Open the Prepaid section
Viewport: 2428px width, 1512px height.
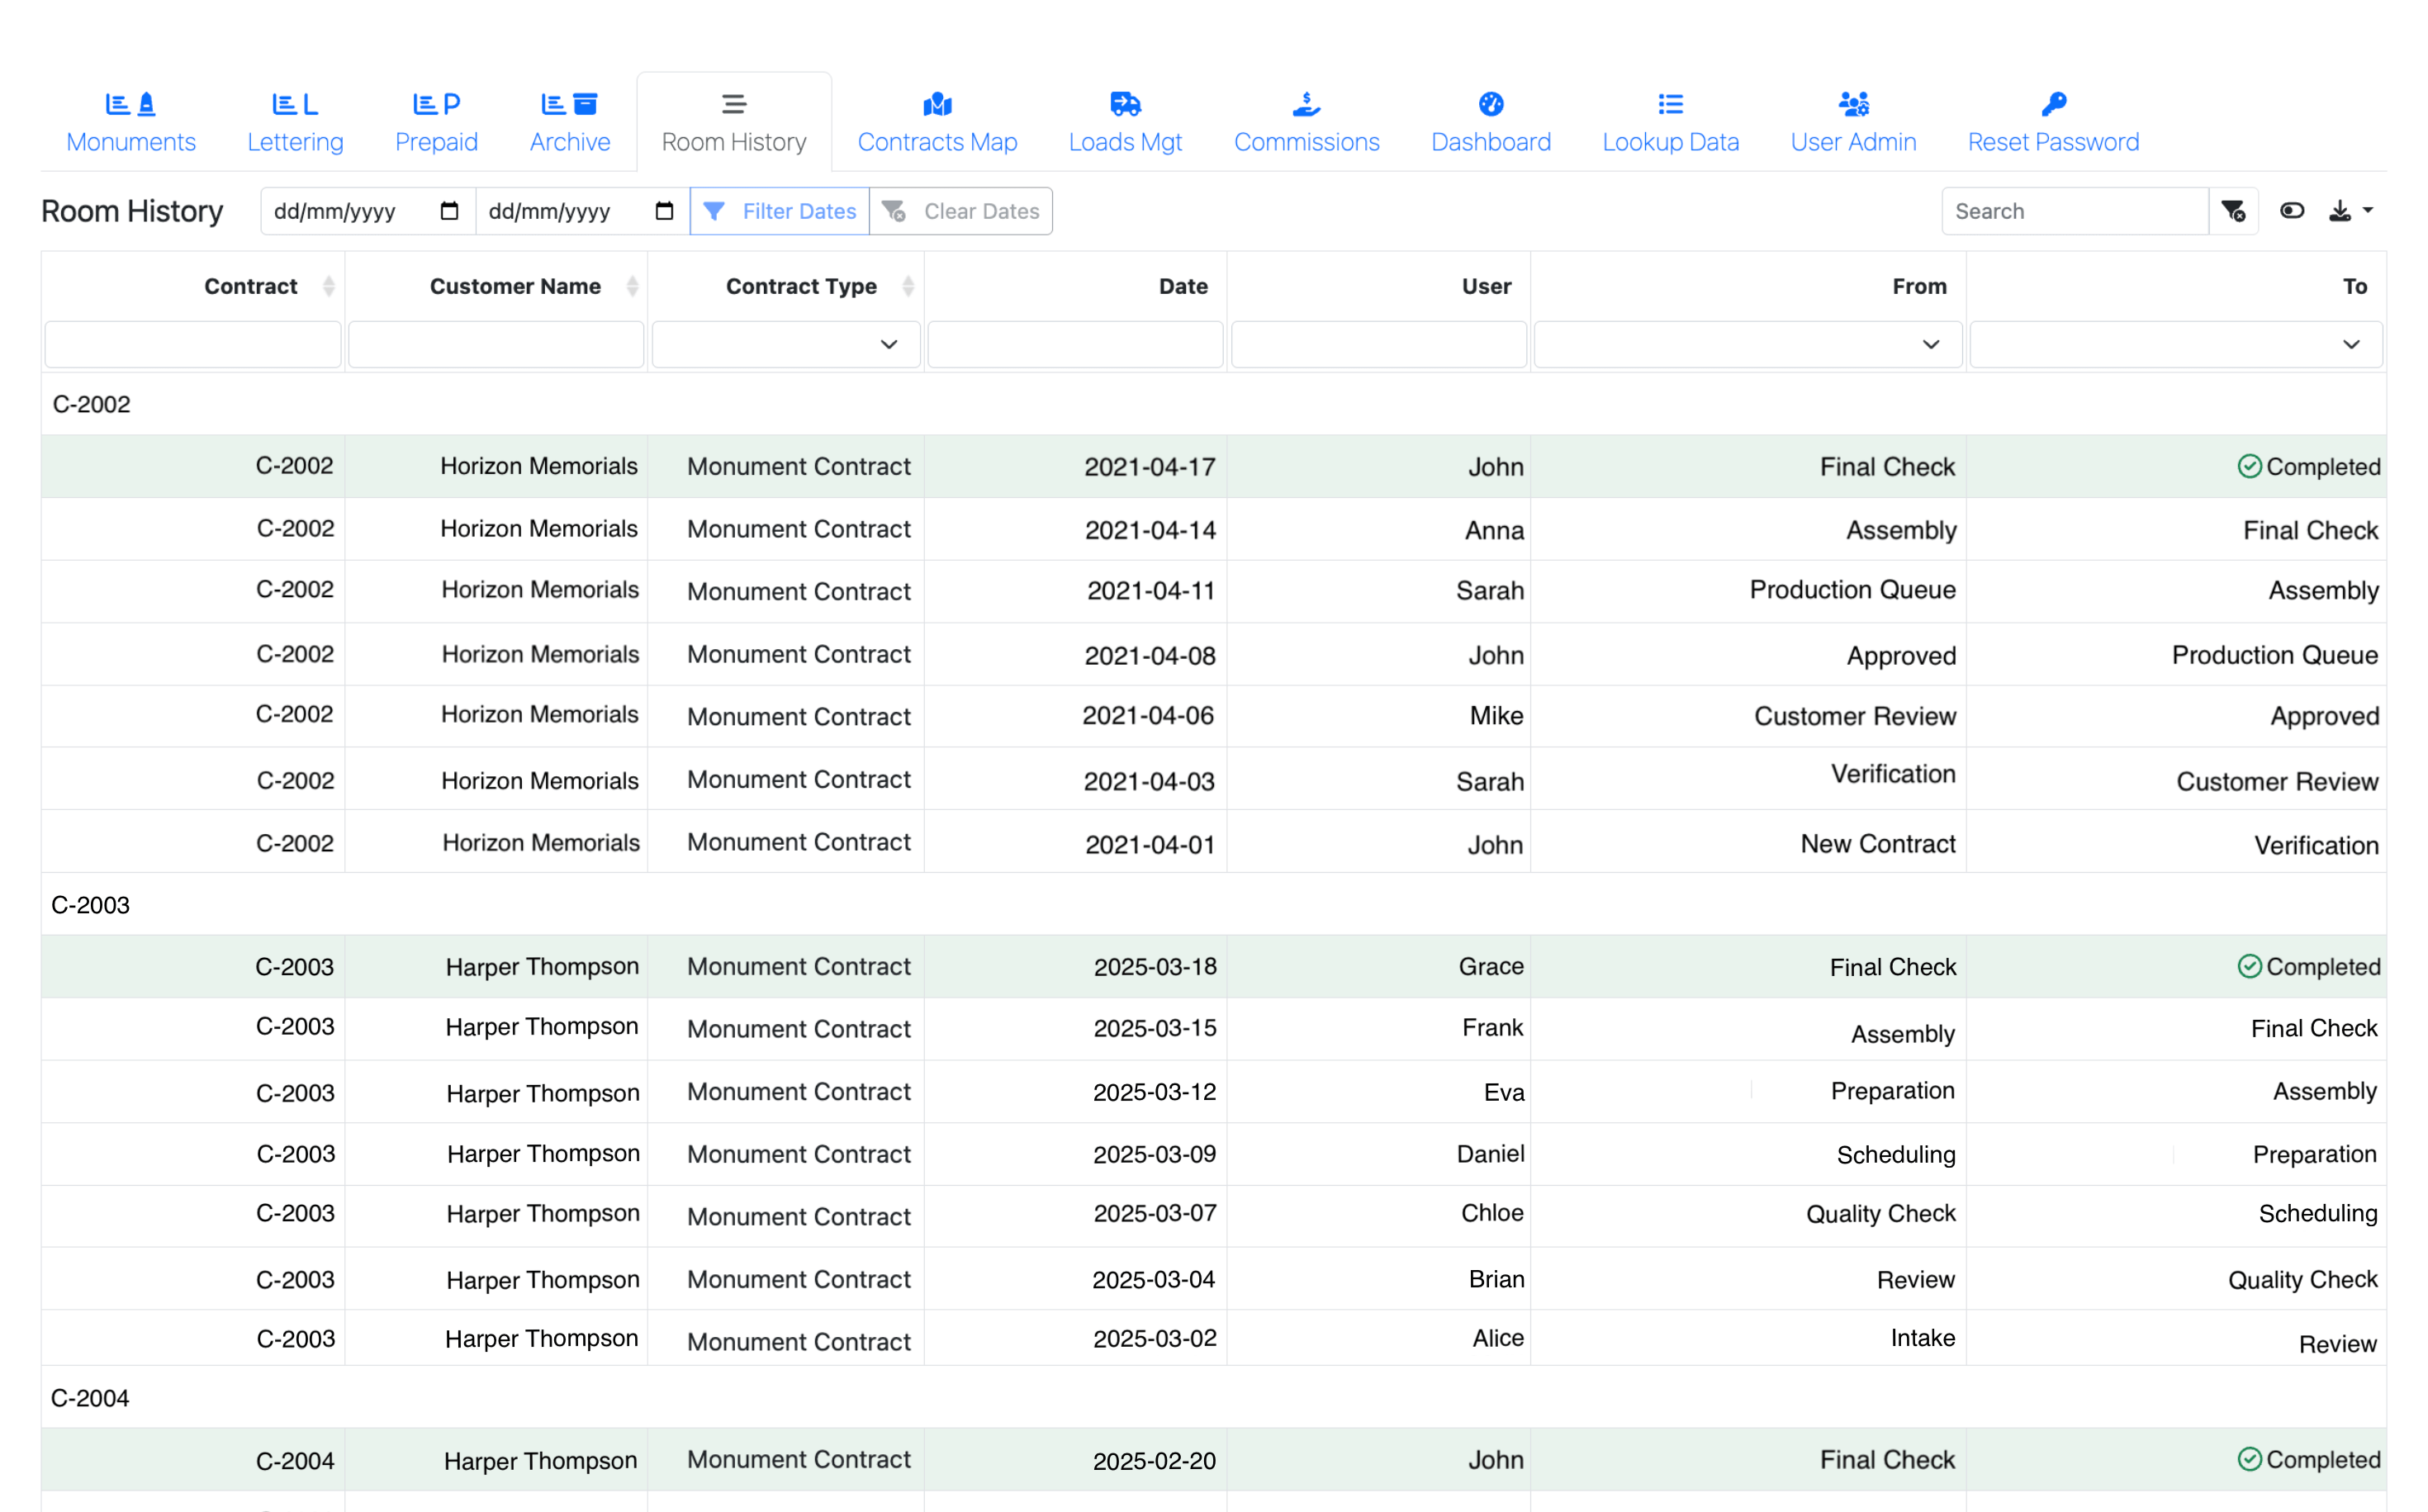click(435, 120)
